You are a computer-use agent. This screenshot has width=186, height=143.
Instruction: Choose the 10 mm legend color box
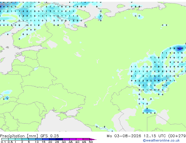39,139
